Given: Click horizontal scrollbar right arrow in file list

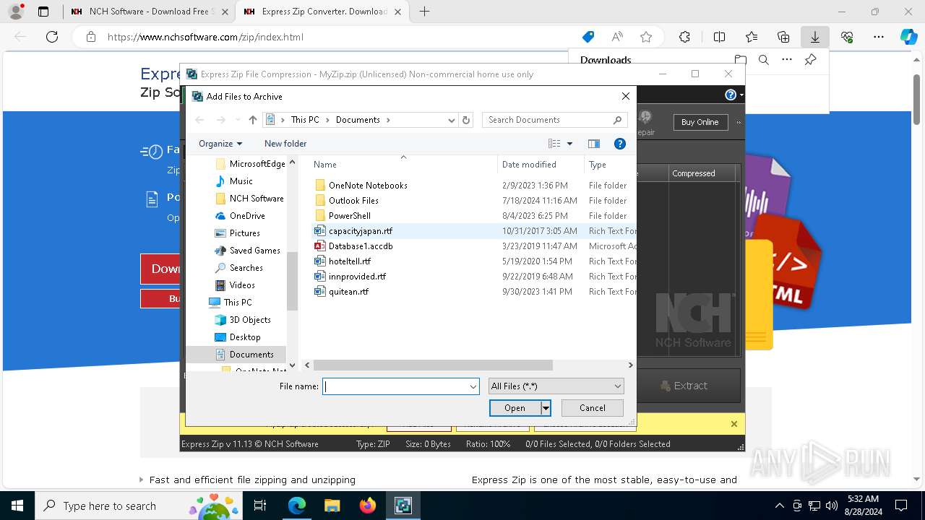Looking at the screenshot, I should (x=630, y=365).
